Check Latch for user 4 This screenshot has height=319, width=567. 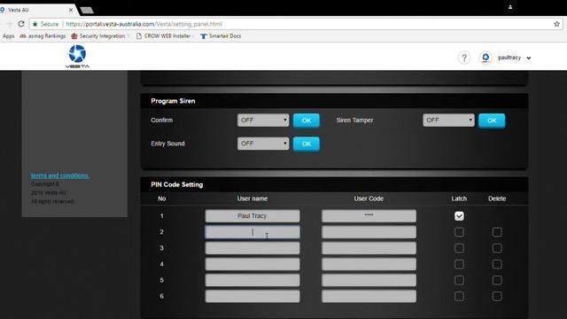pyautogui.click(x=459, y=264)
